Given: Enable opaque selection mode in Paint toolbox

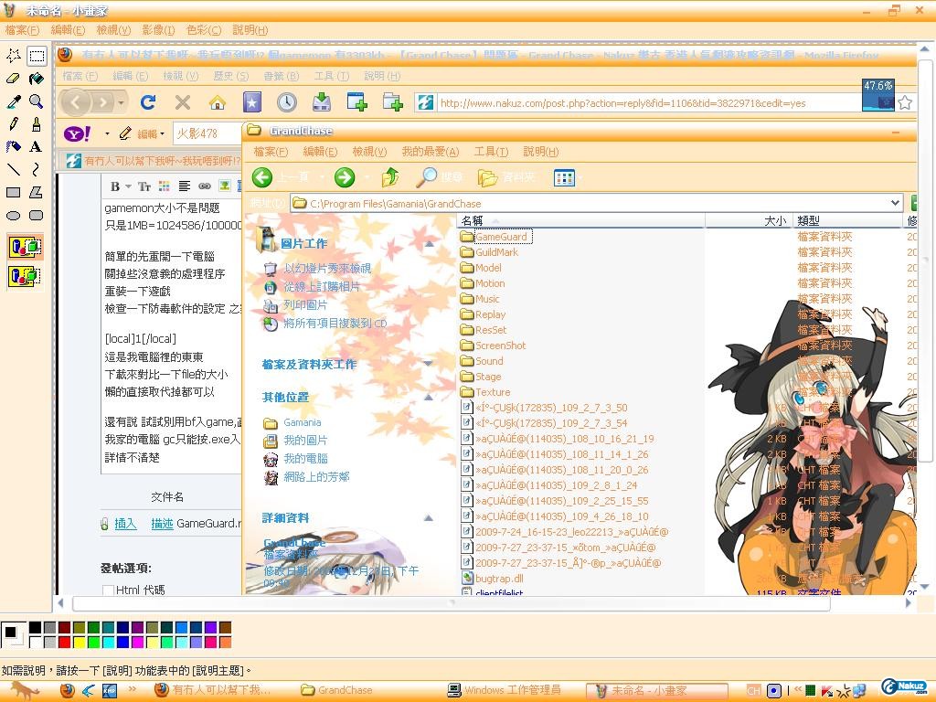Looking at the screenshot, I should (25, 247).
